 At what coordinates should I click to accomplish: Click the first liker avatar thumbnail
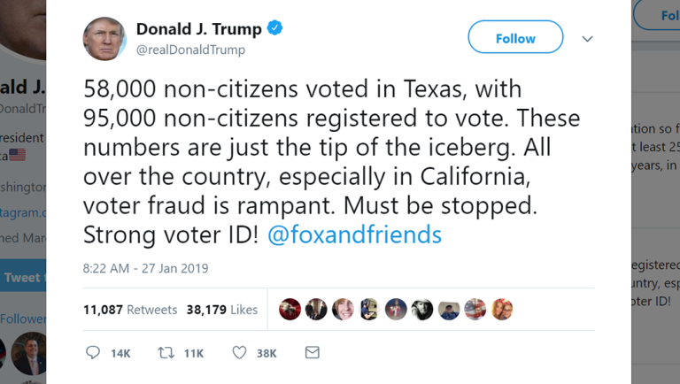pos(290,309)
